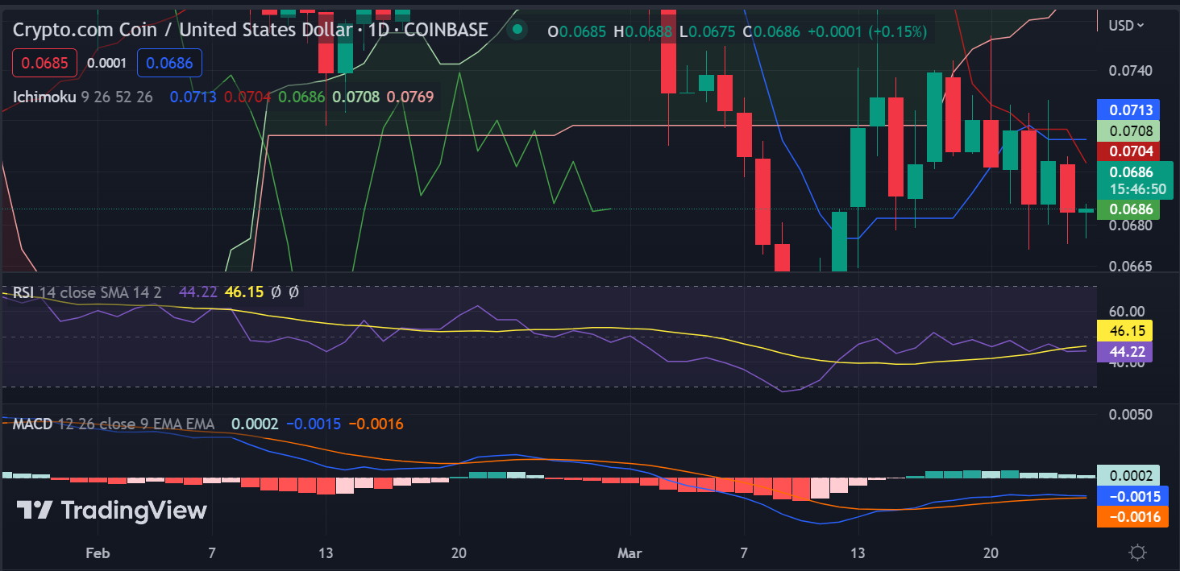Viewport: 1180px width, 571px height.
Task: Select the RSI indicator legend label
Action: (x=23, y=292)
